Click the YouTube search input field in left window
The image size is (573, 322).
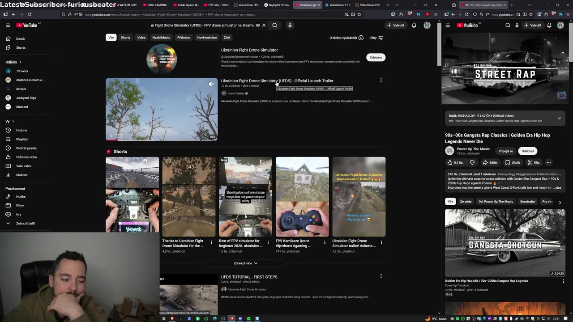click(x=205, y=25)
